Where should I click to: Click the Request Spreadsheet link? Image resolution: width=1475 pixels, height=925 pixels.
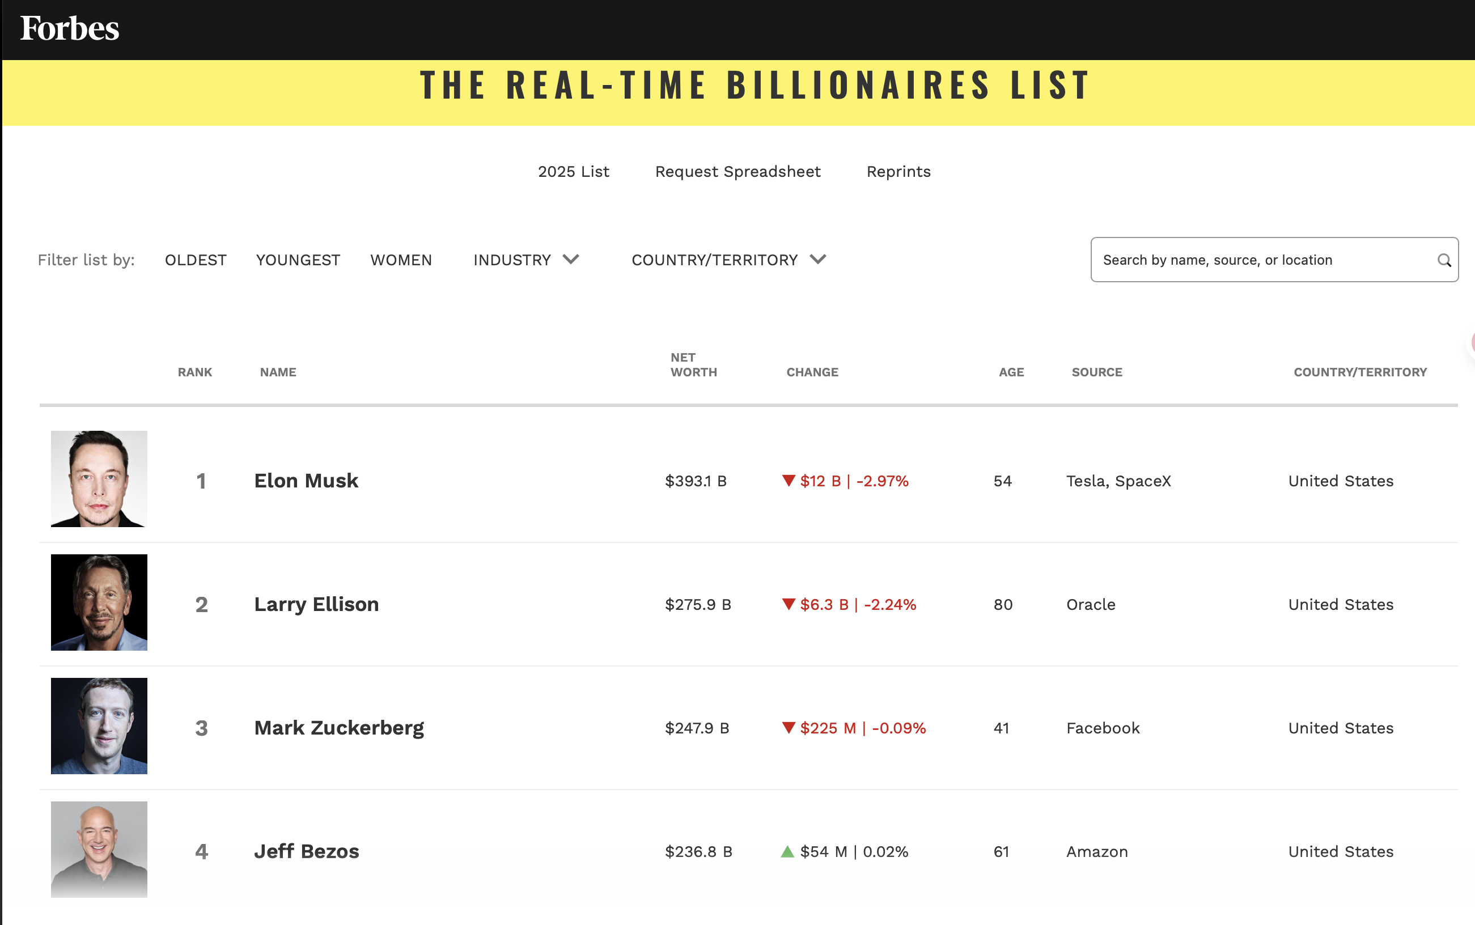click(737, 171)
